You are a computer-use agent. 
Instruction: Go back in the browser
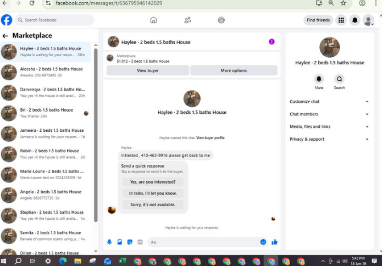pos(4,3)
